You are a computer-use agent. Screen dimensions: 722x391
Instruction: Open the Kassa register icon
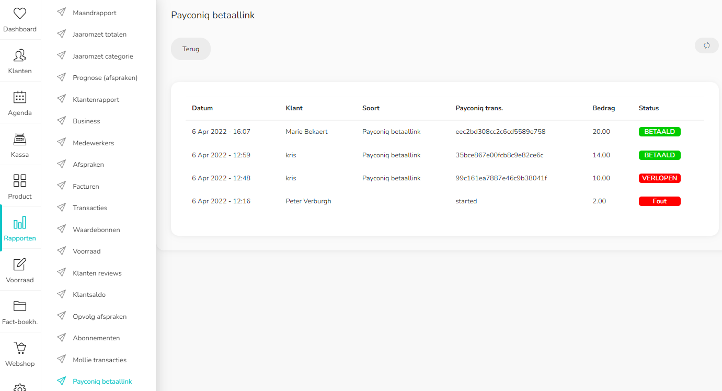tap(20, 139)
